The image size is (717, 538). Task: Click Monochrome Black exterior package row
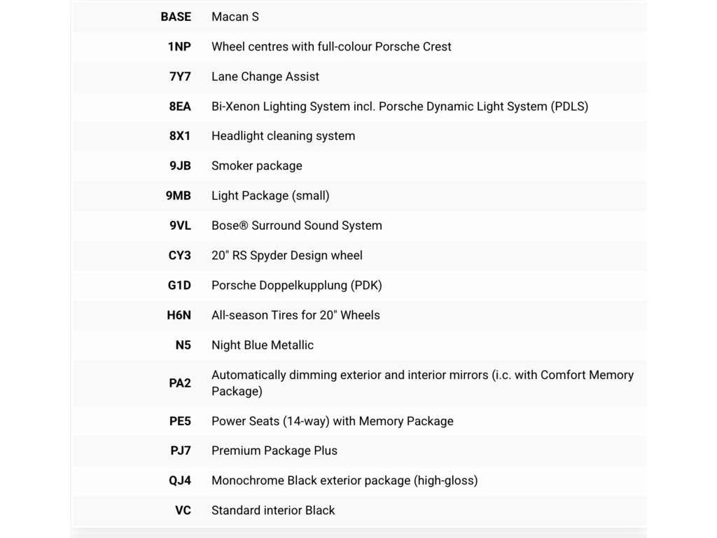pyautogui.click(x=359, y=481)
